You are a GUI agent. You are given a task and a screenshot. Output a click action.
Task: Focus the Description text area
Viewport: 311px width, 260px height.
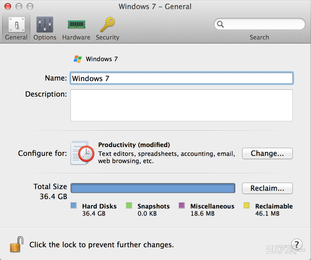(182, 105)
